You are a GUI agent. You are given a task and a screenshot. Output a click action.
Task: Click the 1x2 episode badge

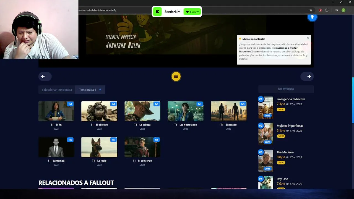(x=113, y=104)
